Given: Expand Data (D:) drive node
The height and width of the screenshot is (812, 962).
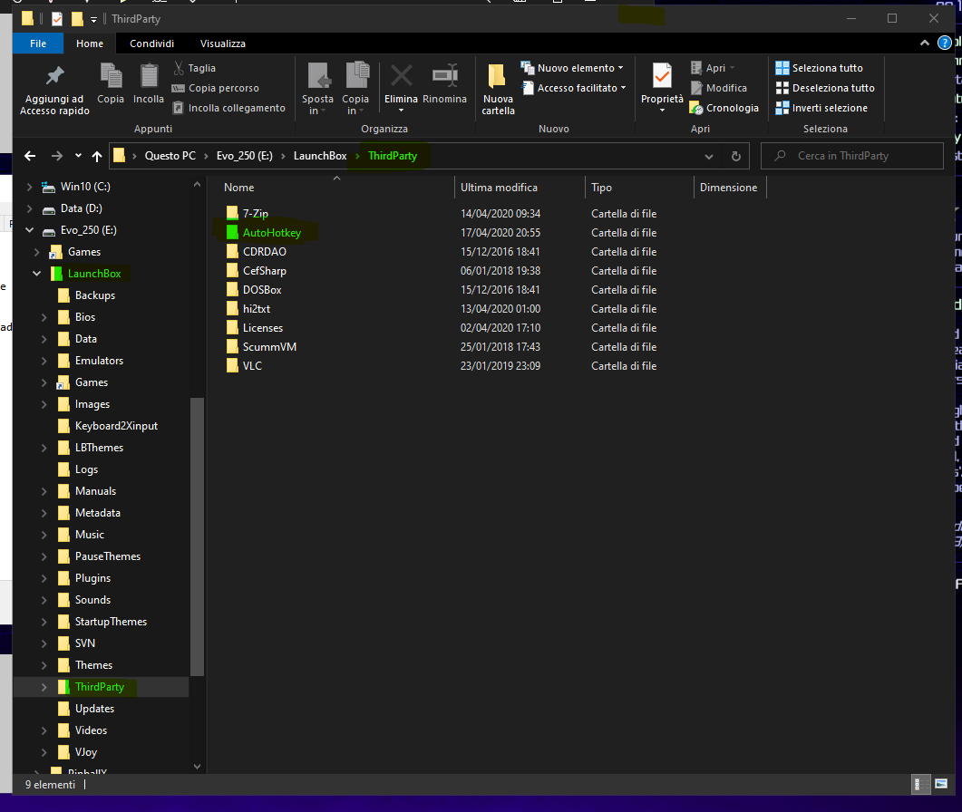Looking at the screenshot, I should pos(29,208).
